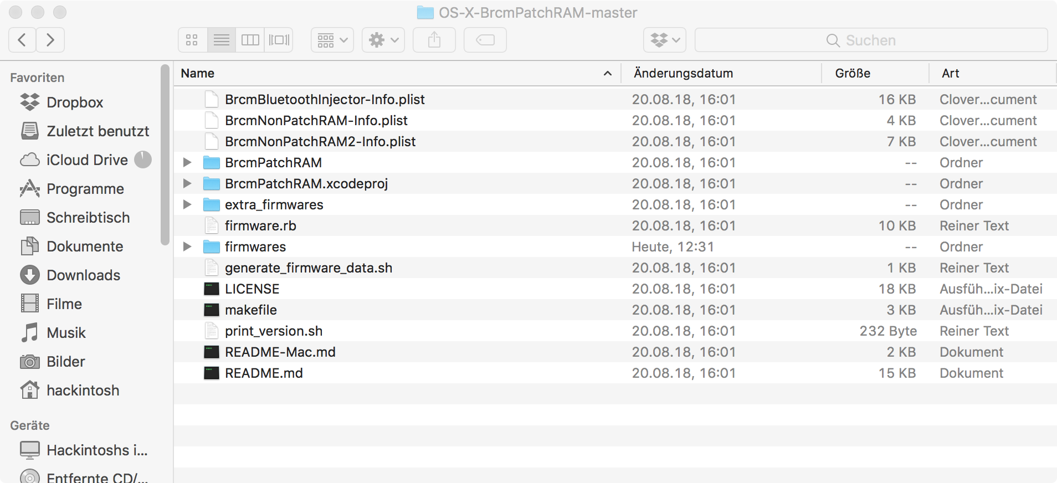The width and height of the screenshot is (1057, 483).
Task: Select the BrcmPatchRAM.xcodeproj folder icon
Action: click(x=211, y=183)
